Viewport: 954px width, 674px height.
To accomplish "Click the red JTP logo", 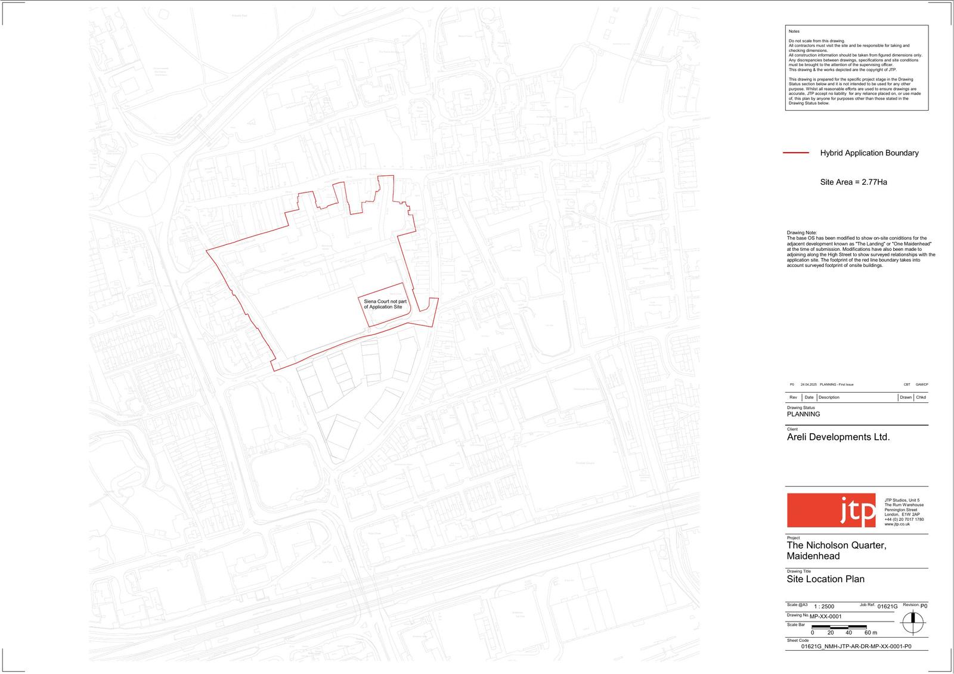I will (831, 510).
